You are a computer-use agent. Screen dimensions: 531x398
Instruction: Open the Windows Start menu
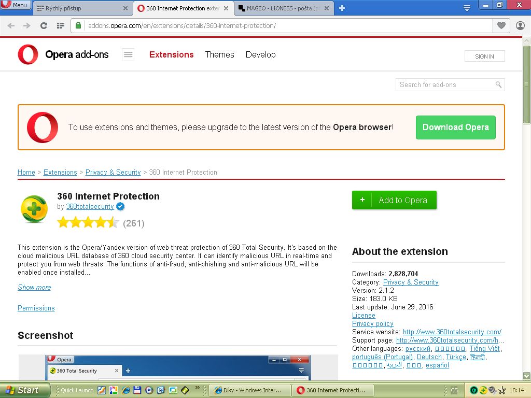tap(24, 390)
